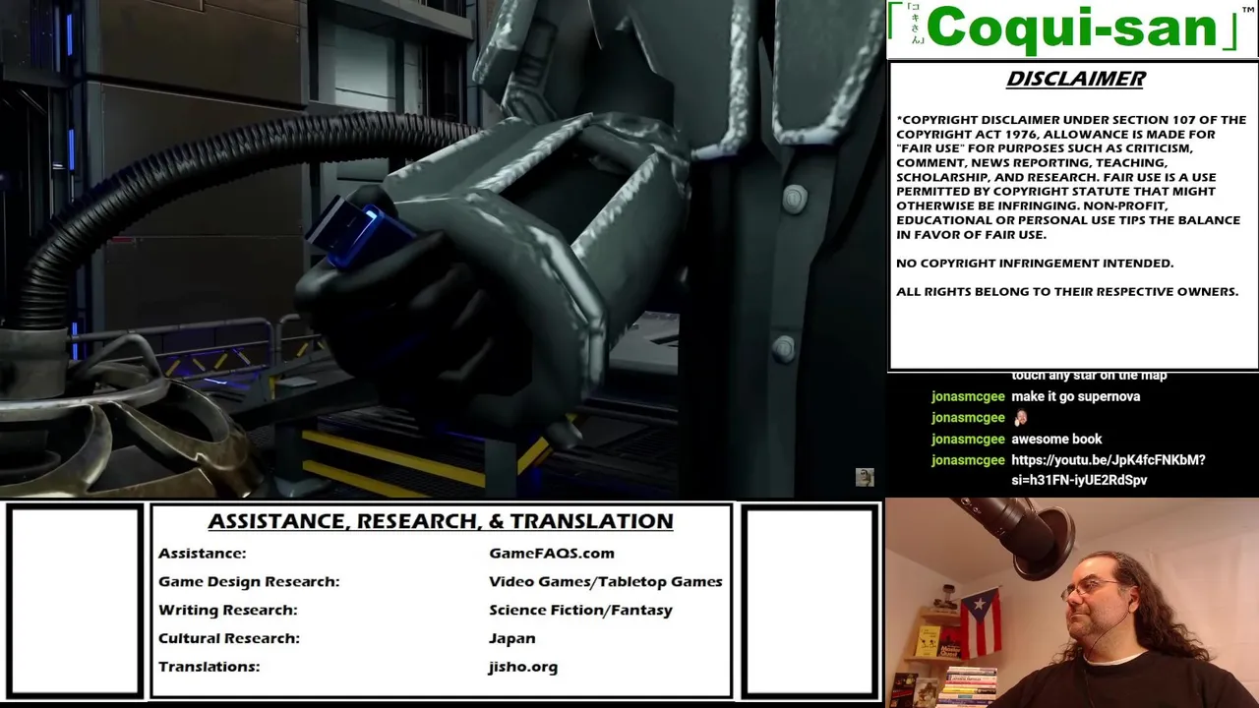The width and height of the screenshot is (1259, 708).
Task: Select 'Video Games/Tabletop Games' text
Action: click(606, 581)
